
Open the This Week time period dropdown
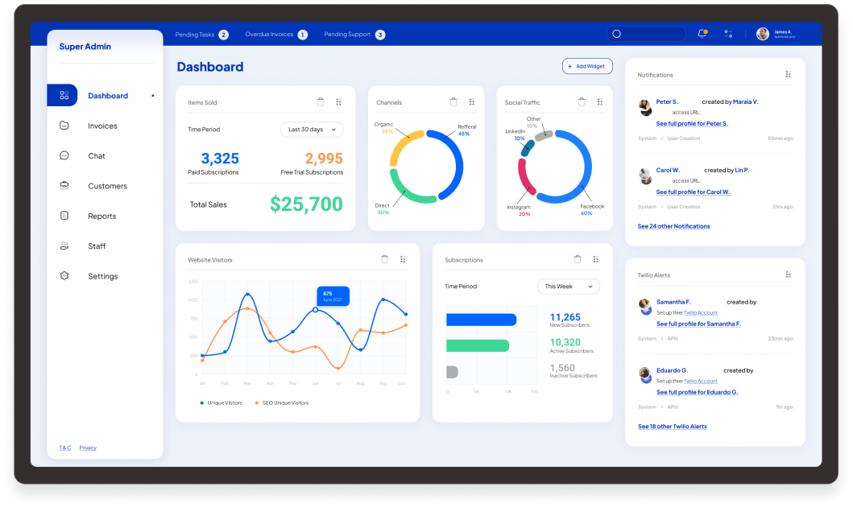[569, 287]
